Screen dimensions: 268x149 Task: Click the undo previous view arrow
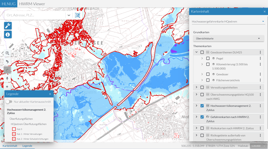pos(7,62)
